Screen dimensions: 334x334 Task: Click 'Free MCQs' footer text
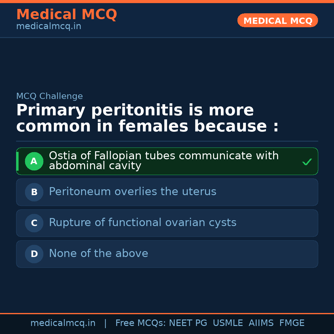pos(140,323)
